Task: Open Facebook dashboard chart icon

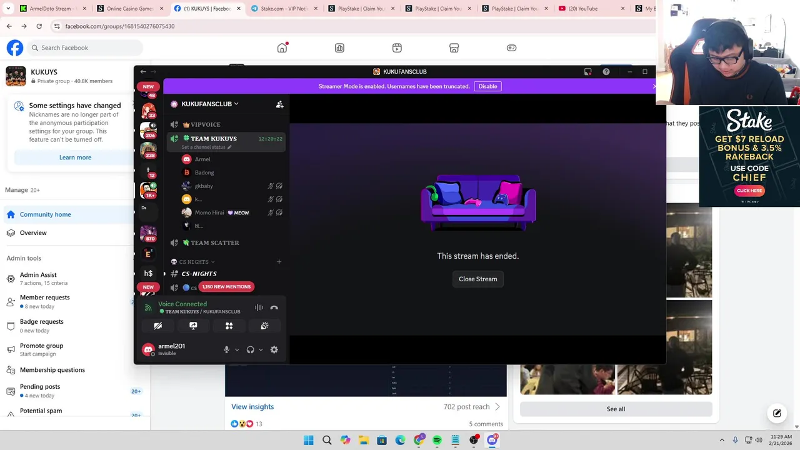Action: (339, 48)
